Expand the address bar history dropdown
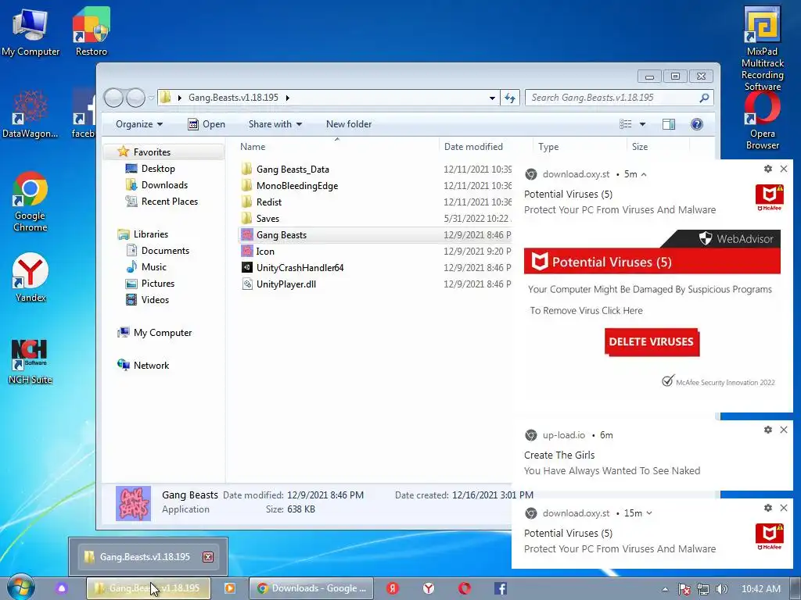The width and height of the screenshot is (801, 600). coord(492,98)
